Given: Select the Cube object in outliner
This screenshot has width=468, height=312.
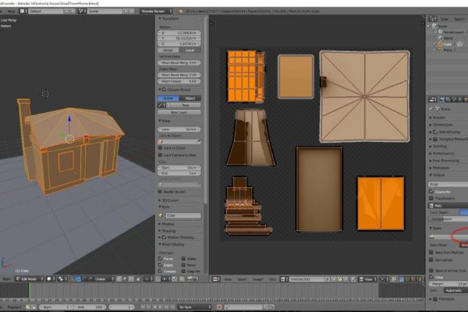Looking at the screenshot, I should click(x=447, y=44).
